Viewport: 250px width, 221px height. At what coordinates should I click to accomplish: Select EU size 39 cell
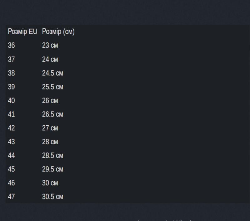point(12,87)
